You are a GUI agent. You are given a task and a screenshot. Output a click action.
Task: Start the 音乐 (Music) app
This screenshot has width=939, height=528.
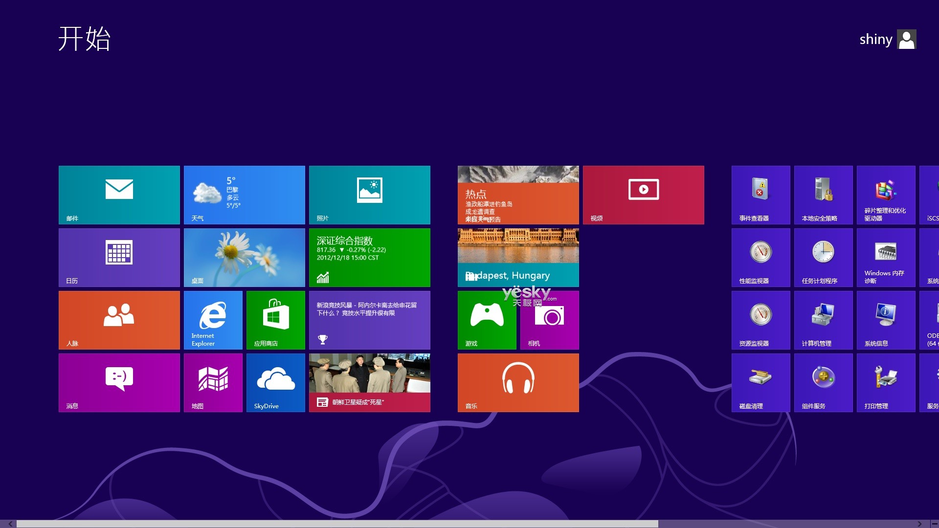518,383
